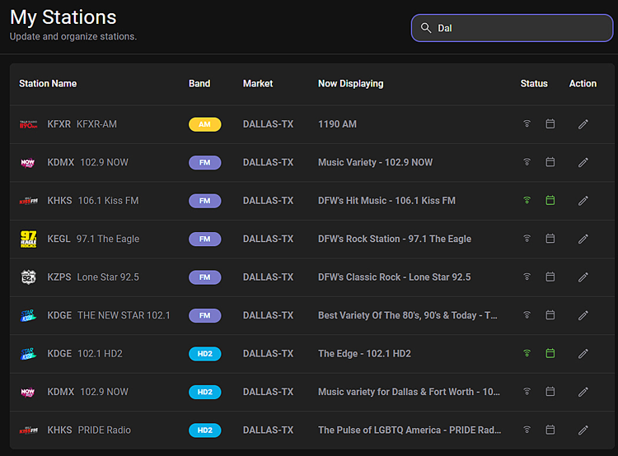The height and width of the screenshot is (456, 618).
Task: Edit the KDMX HD2 station row
Action: pos(583,392)
